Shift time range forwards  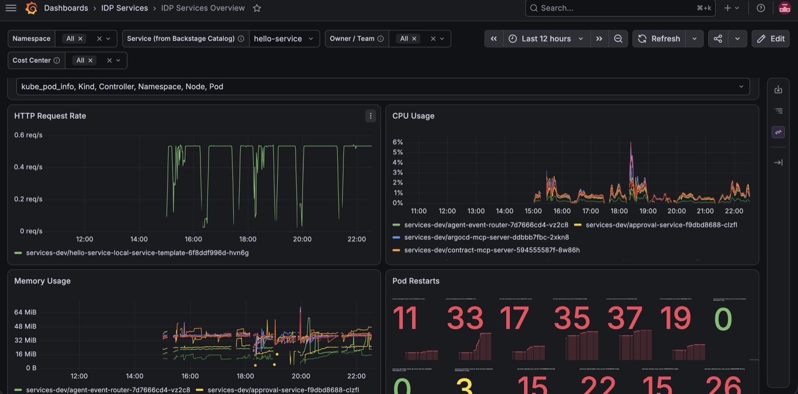(x=599, y=38)
